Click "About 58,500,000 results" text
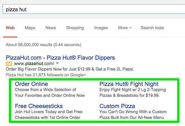 pos(29,45)
